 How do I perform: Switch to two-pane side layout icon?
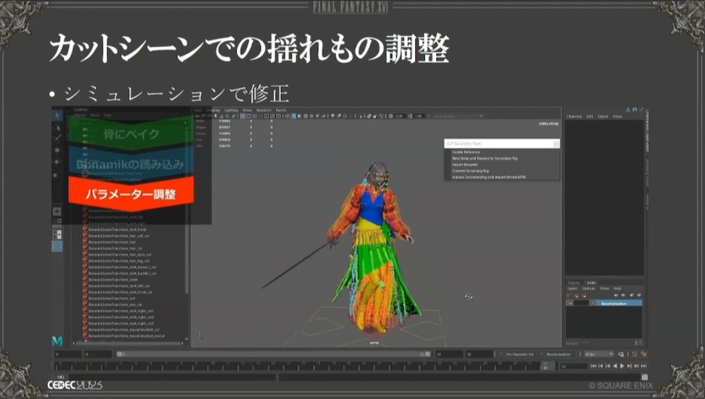coord(57,234)
